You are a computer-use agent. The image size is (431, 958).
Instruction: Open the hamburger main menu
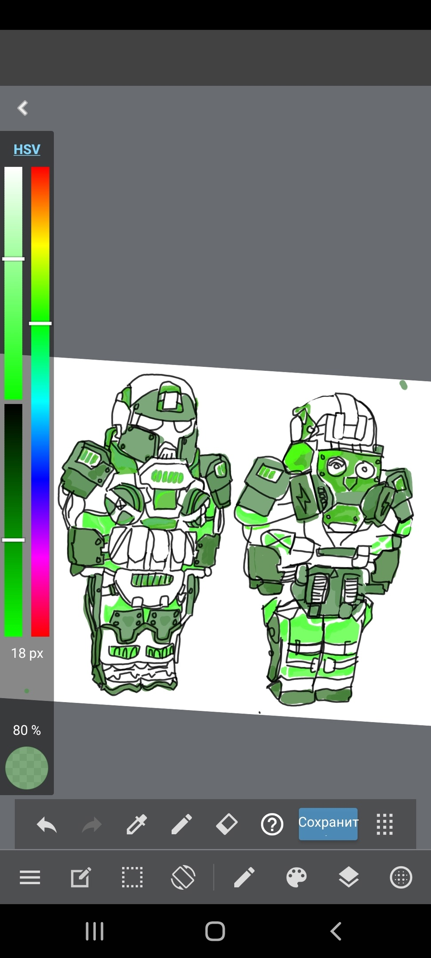pos(30,877)
